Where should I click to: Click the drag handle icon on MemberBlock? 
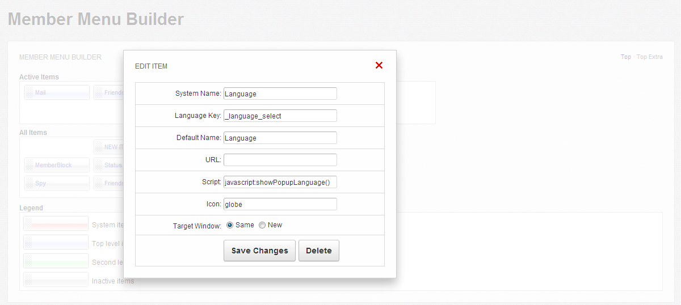[x=28, y=165]
